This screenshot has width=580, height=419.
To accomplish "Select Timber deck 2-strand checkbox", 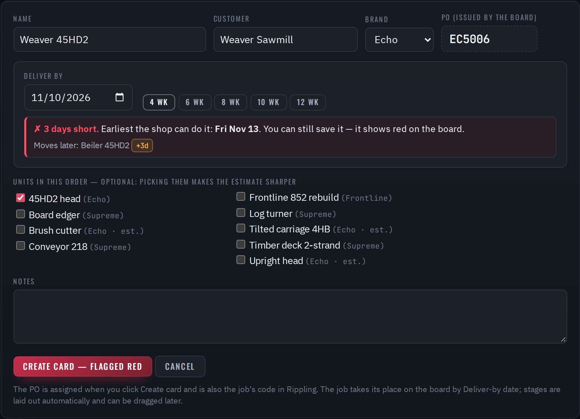I will [241, 244].
